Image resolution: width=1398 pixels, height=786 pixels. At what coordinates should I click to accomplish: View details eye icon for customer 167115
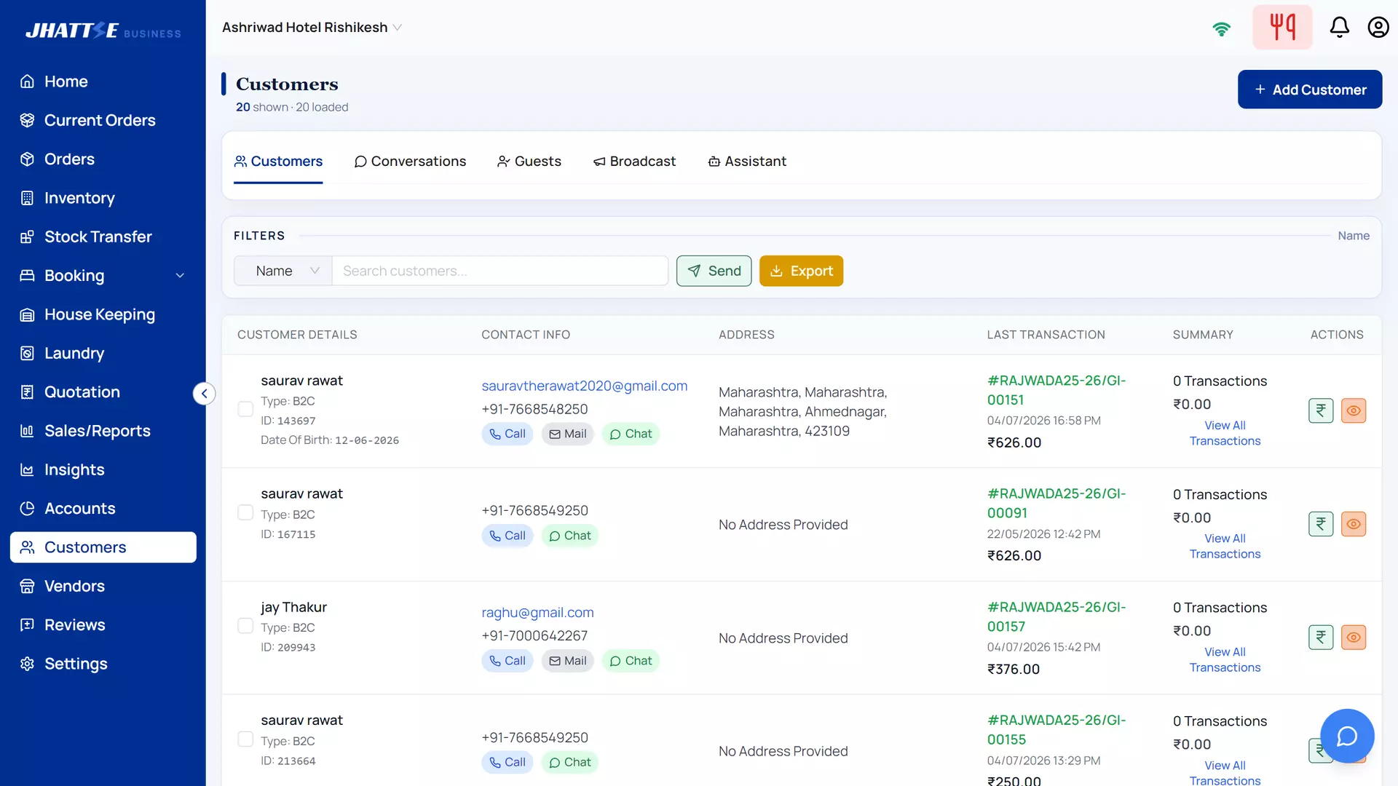pos(1354,524)
